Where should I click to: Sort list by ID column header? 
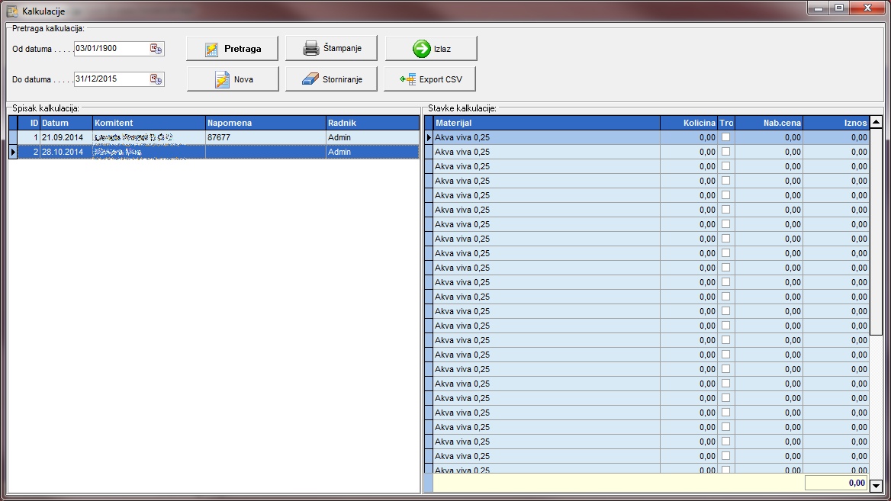29,123
